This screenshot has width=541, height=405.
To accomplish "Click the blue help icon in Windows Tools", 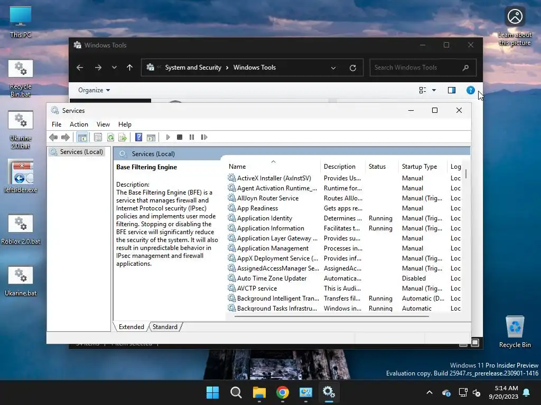I will click(470, 90).
